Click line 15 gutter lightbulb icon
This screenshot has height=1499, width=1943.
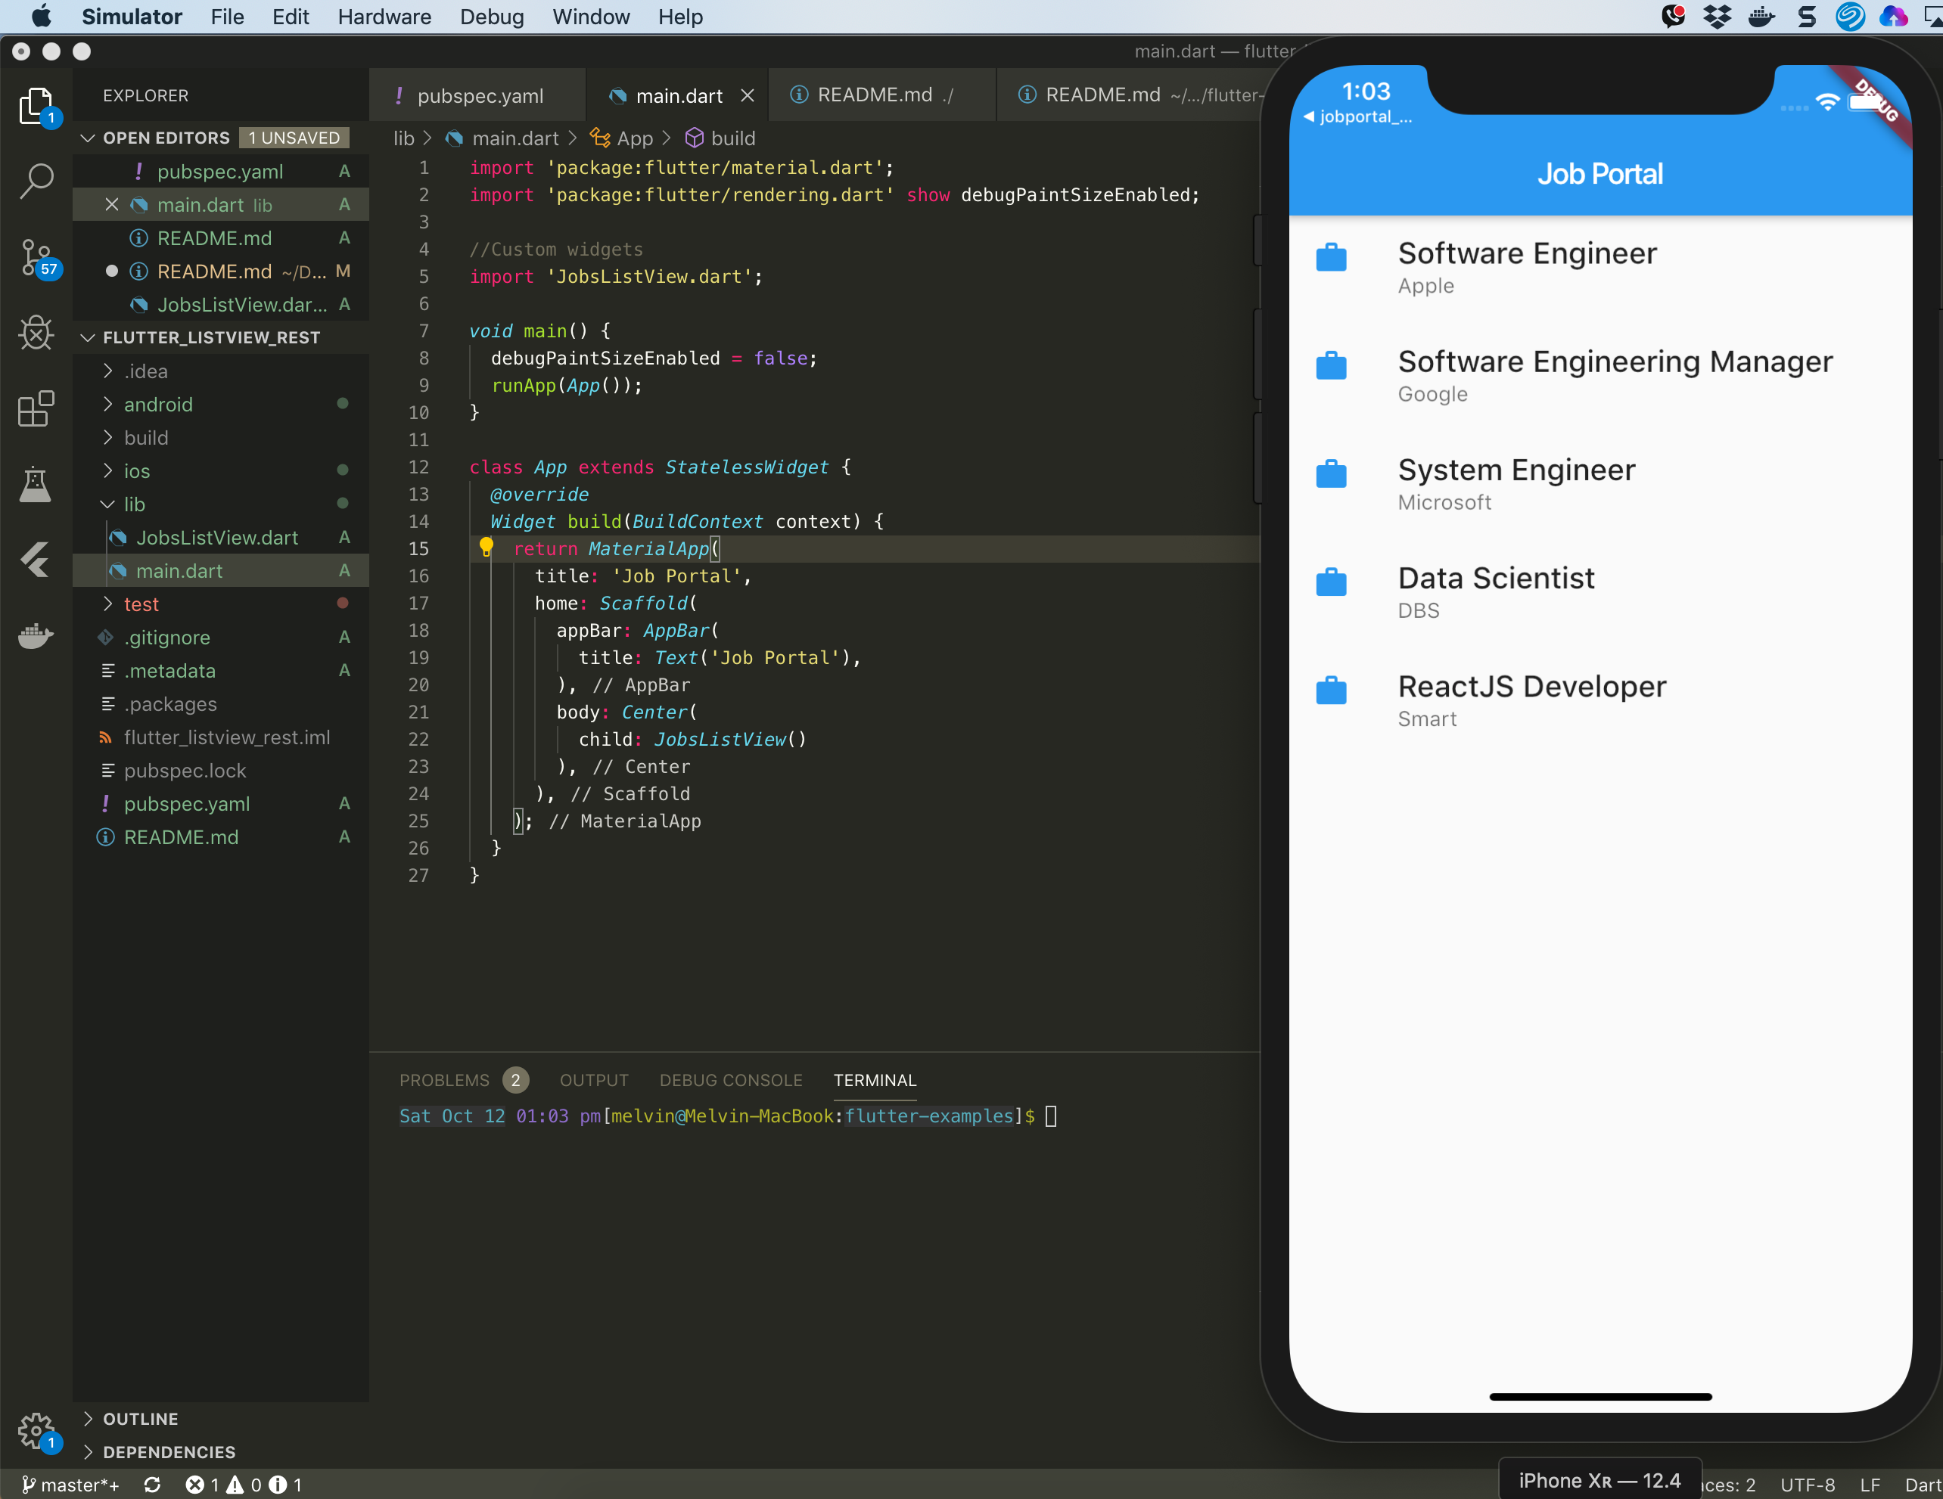[487, 548]
